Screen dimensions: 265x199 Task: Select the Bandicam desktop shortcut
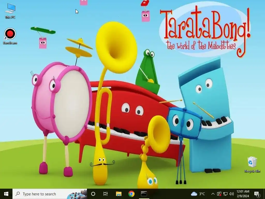pos(10,36)
